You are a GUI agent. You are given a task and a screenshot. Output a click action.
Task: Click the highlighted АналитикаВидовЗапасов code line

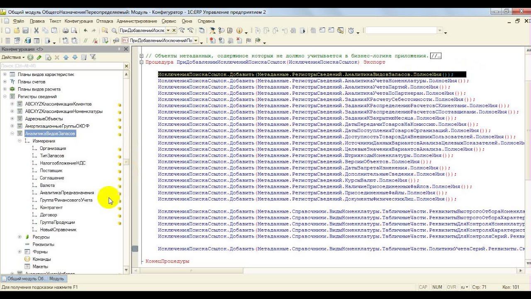pyautogui.click(x=312, y=75)
